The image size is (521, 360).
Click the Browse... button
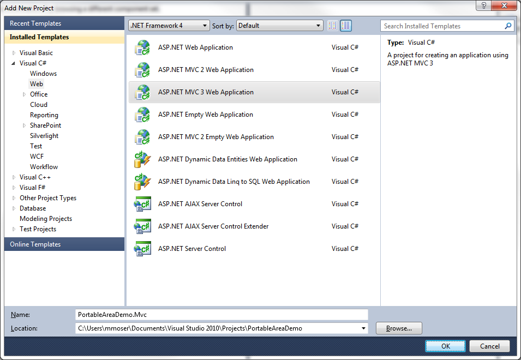pos(399,328)
